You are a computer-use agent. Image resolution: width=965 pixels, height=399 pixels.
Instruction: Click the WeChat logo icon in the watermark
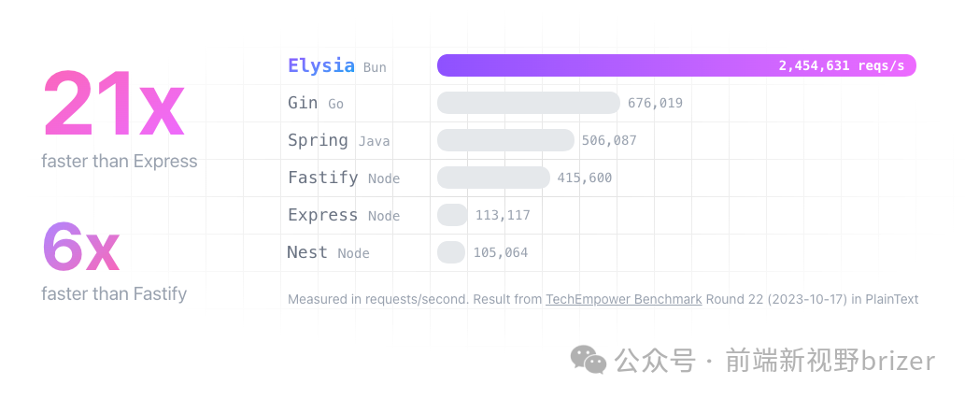click(x=589, y=360)
